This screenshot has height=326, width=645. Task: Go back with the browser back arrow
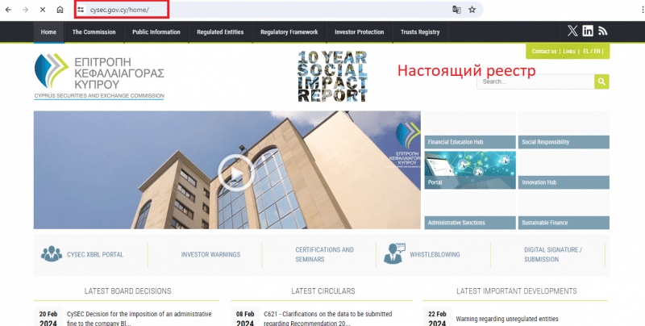click(8, 10)
